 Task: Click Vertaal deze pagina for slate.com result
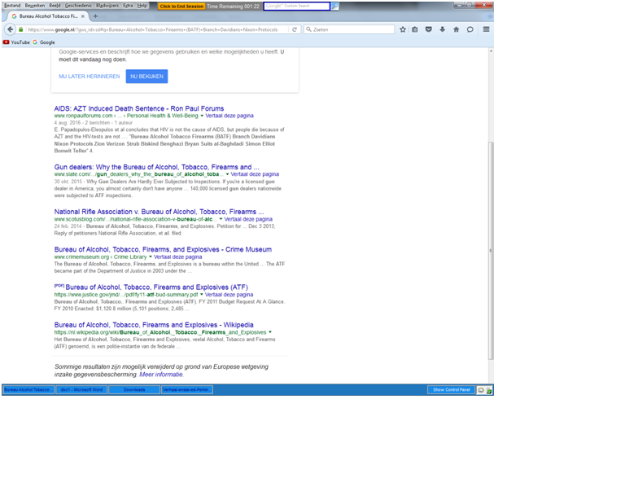(255, 174)
